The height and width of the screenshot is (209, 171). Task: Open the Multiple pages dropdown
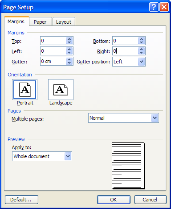point(155,118)
